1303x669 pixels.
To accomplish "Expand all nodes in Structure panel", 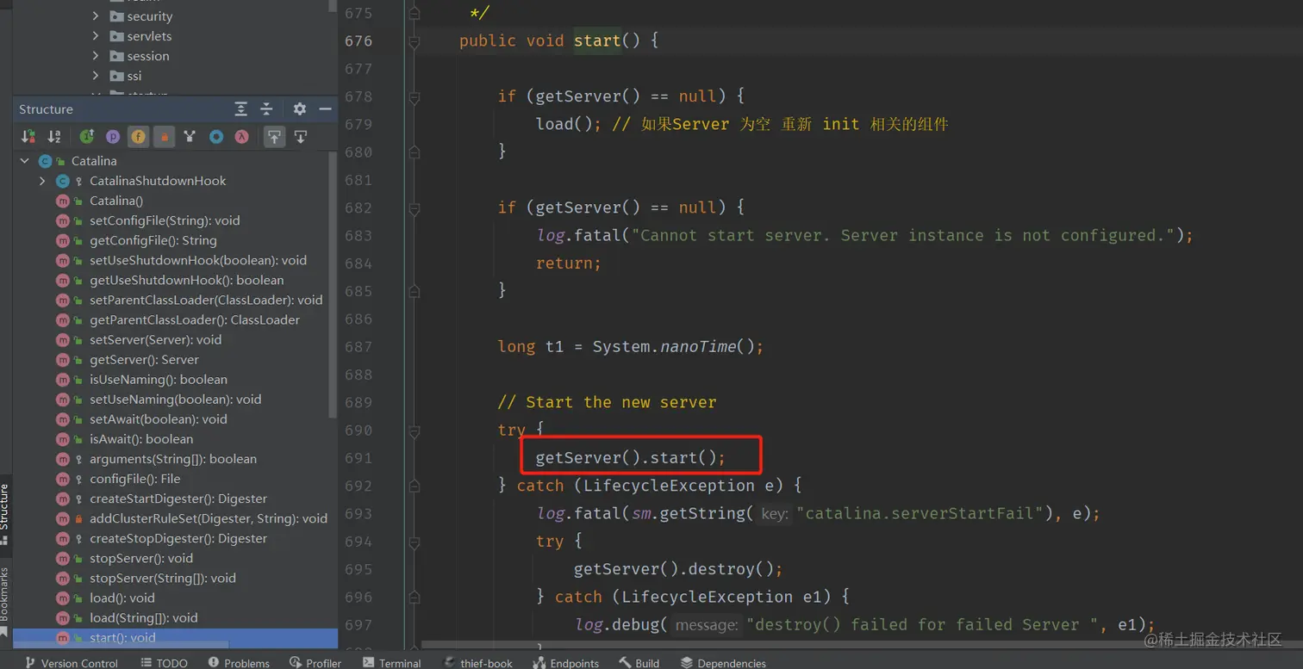I will click(241, 108).
